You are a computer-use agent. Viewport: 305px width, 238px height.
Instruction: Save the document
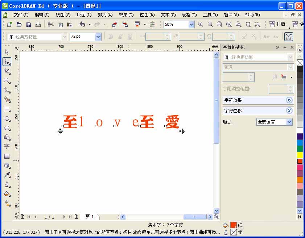tap(29, 25)
